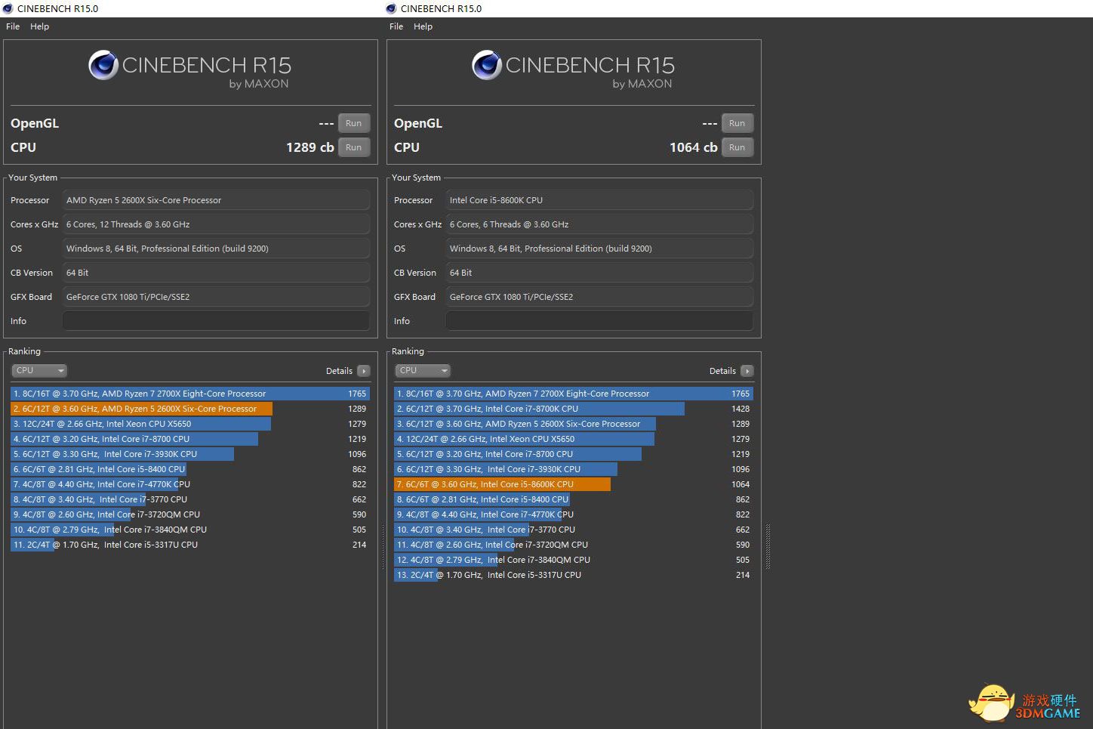Click resize grip on right window's edge
The width and height of the screenshot is (1093, 729).
(768, 546)
